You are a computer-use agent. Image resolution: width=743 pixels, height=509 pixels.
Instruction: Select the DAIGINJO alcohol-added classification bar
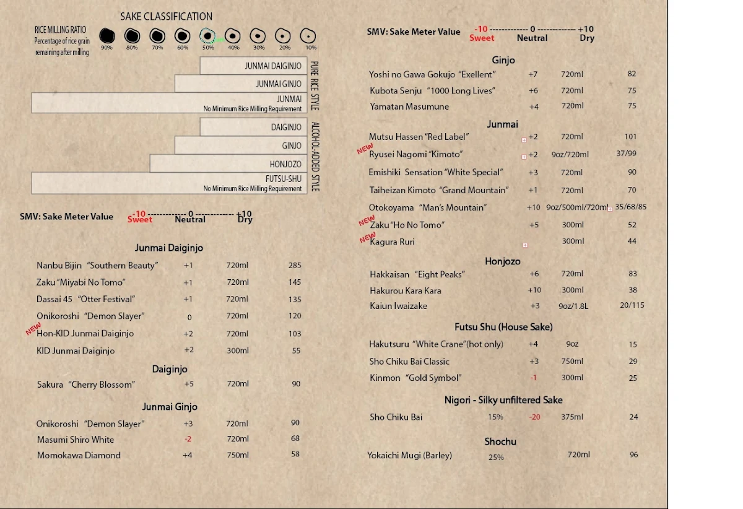tap(253, 127)
